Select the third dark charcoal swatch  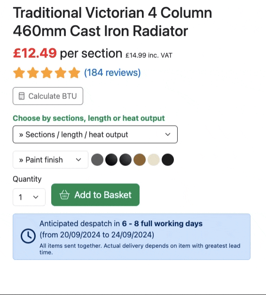(125, 160)
